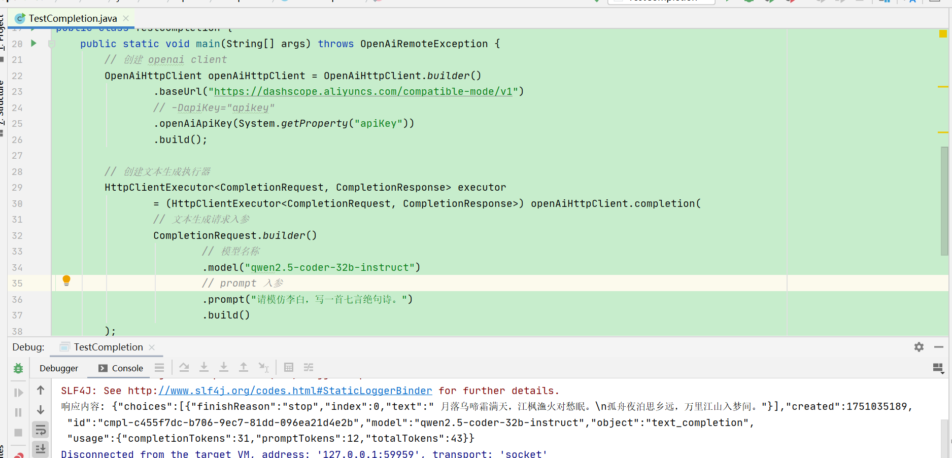Run main method from line 20 gutter arrow

tap(33, 43)
